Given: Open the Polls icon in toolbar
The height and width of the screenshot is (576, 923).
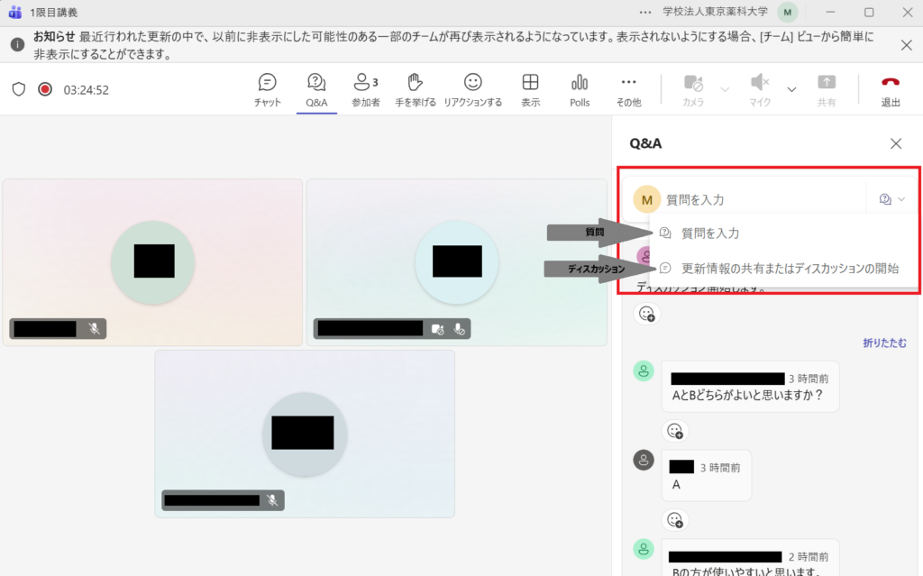Looking at the screenshot, I should pos(580,90).
